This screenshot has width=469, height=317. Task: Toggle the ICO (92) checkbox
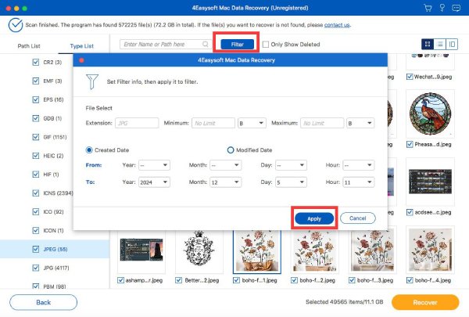(36, 212)
